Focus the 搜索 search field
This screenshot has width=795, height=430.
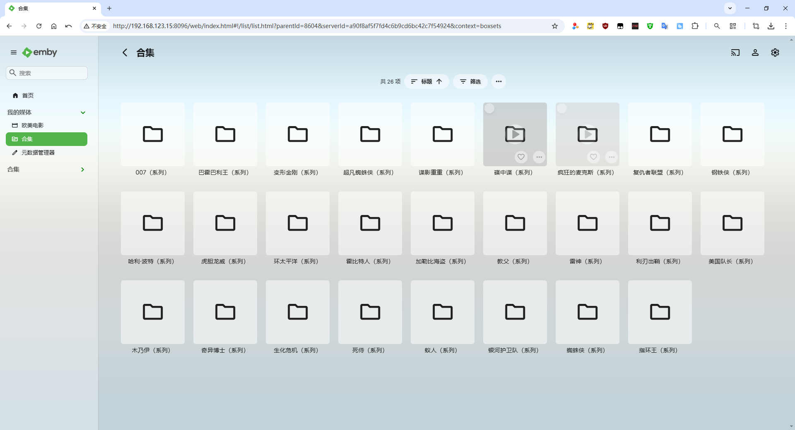coord(47,73)
